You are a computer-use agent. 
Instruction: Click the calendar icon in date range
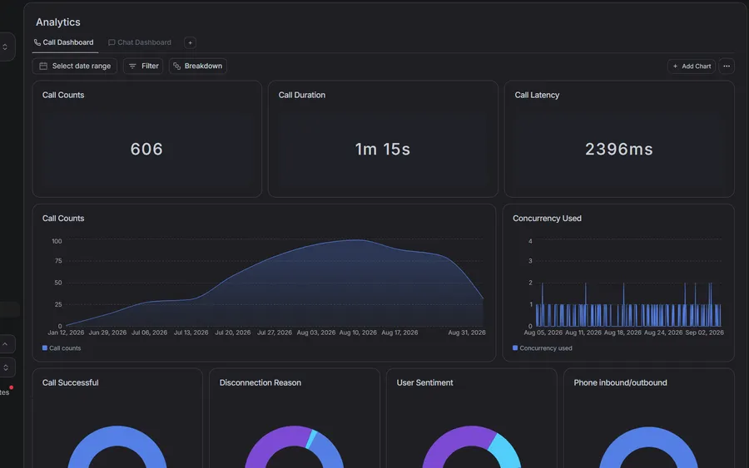click(43, 66)
